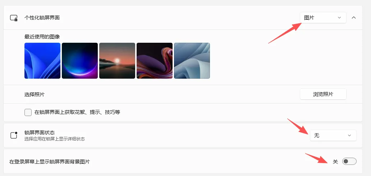Image resolution: width=371 pixels, height=176 pixels.
Task: Select the sunset landscape thumbnail
Action: pos(117,61)
